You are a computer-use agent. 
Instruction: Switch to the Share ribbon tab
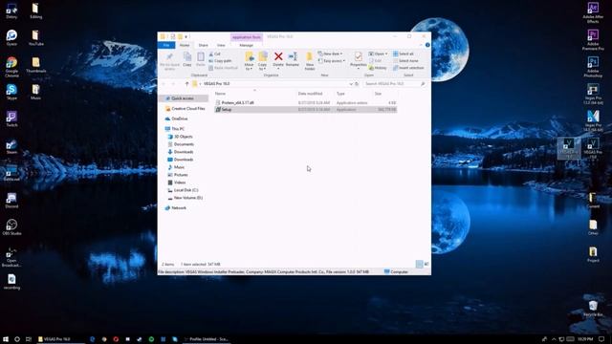click(203, 45)
